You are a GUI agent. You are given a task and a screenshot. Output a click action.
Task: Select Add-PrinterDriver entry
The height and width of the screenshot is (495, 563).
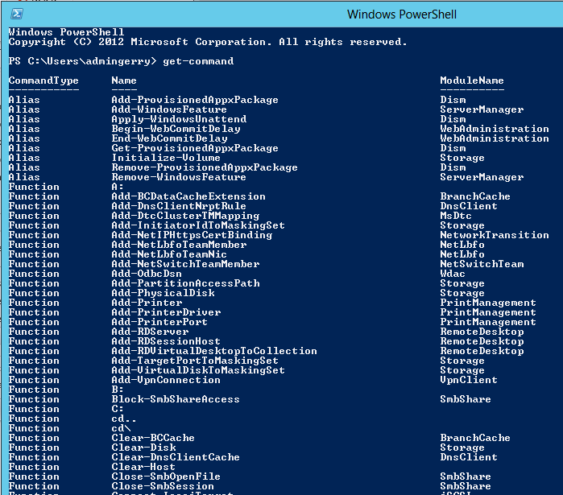coord(166,312)
